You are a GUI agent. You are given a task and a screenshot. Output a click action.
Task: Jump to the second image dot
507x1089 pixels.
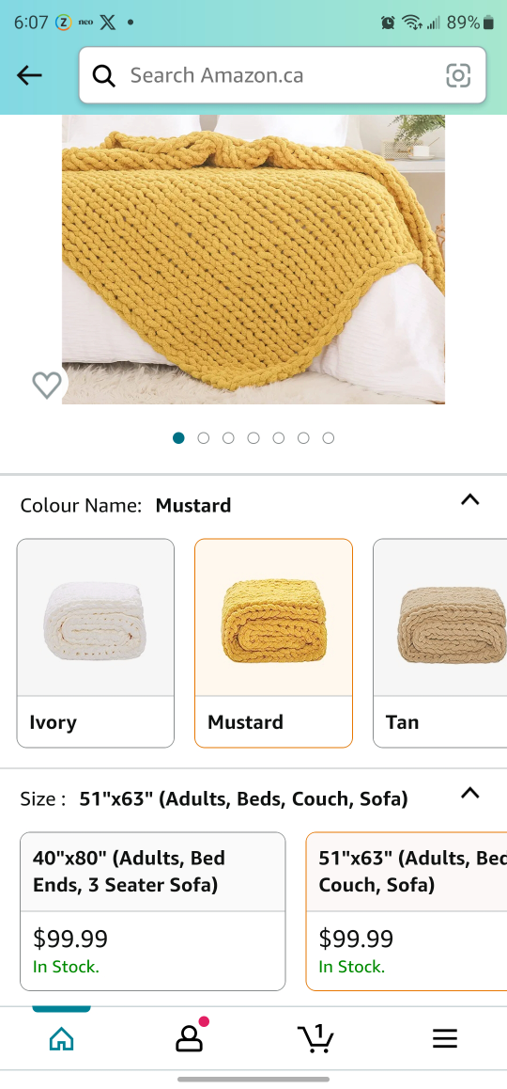203,437
